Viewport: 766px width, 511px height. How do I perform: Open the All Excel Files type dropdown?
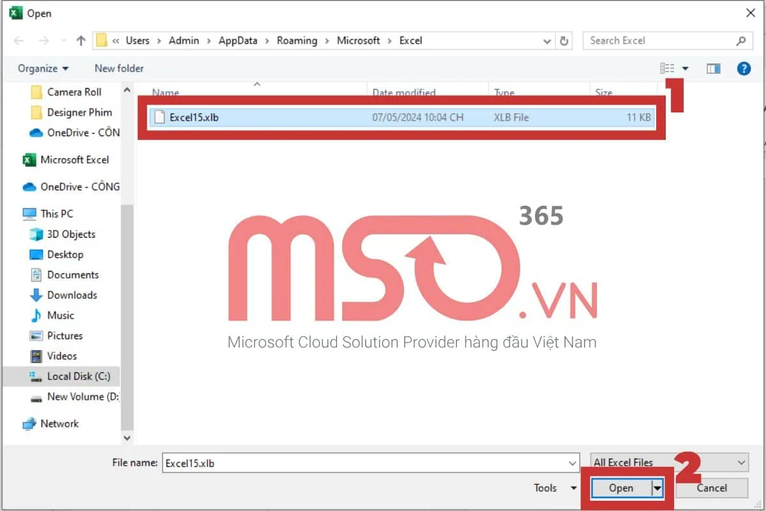pyautogui.click(x=670, y=462)
